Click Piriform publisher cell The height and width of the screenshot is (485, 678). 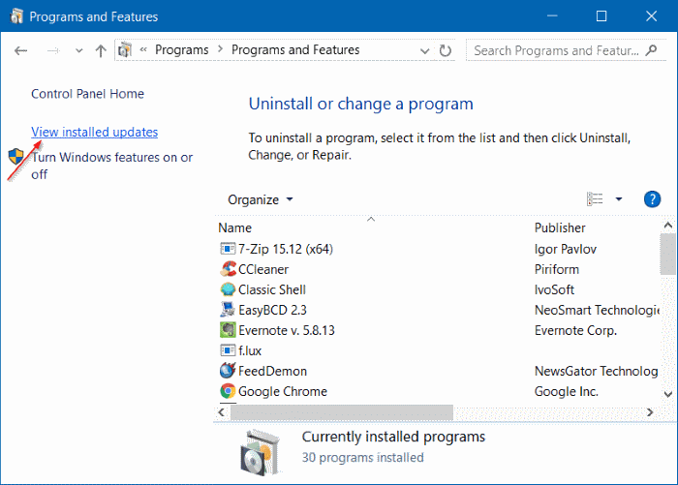point(557,269)
